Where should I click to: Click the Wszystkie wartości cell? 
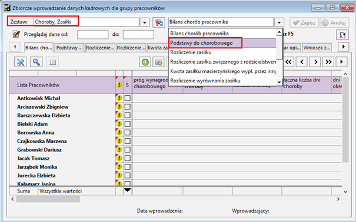pyautogui.click(x=76, y=191)
